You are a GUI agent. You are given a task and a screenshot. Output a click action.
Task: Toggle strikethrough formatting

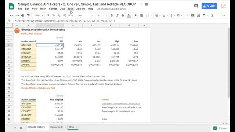pos(123,15)
